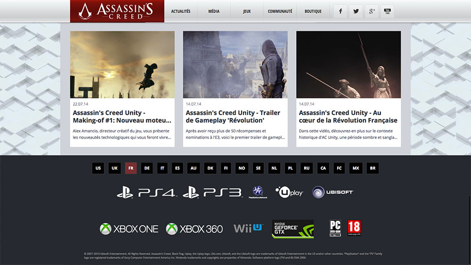This screenshot has height=265, width=471.
Task: Click the Xbox One logo
Action: [129, 229]
